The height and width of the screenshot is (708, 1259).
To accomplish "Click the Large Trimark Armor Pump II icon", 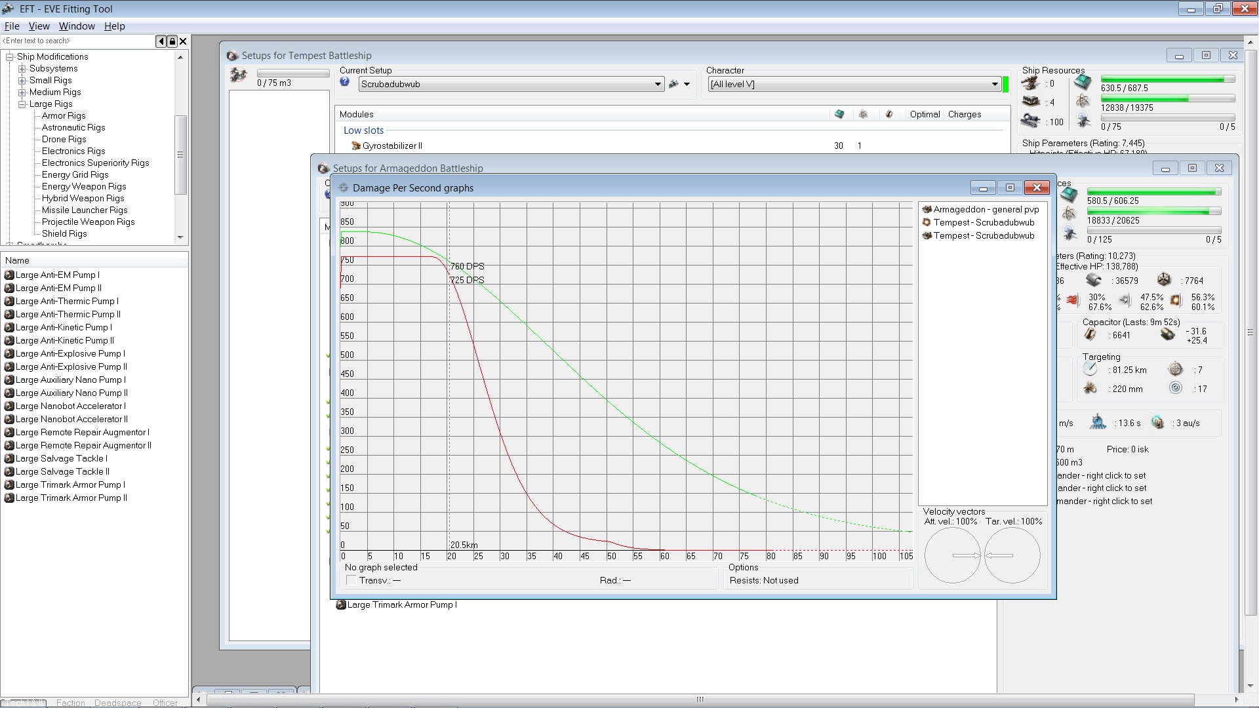I will [x=9, y=498].
